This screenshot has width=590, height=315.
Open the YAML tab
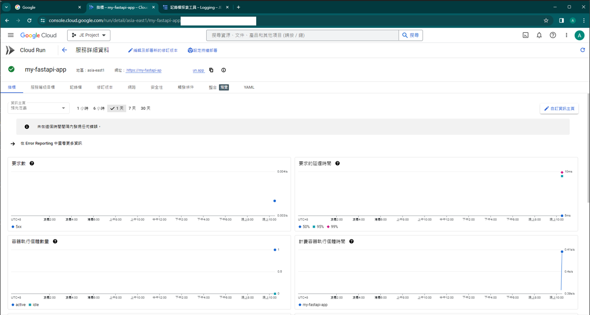click(249, 87)
